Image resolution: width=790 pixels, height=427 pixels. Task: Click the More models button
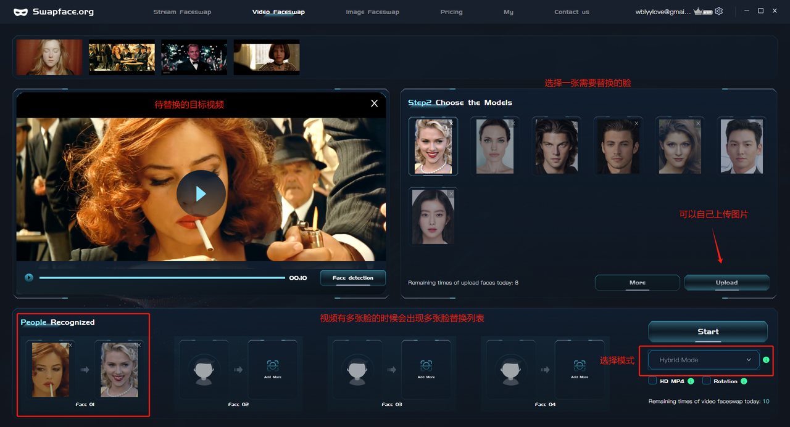click(x=638, y=283)
